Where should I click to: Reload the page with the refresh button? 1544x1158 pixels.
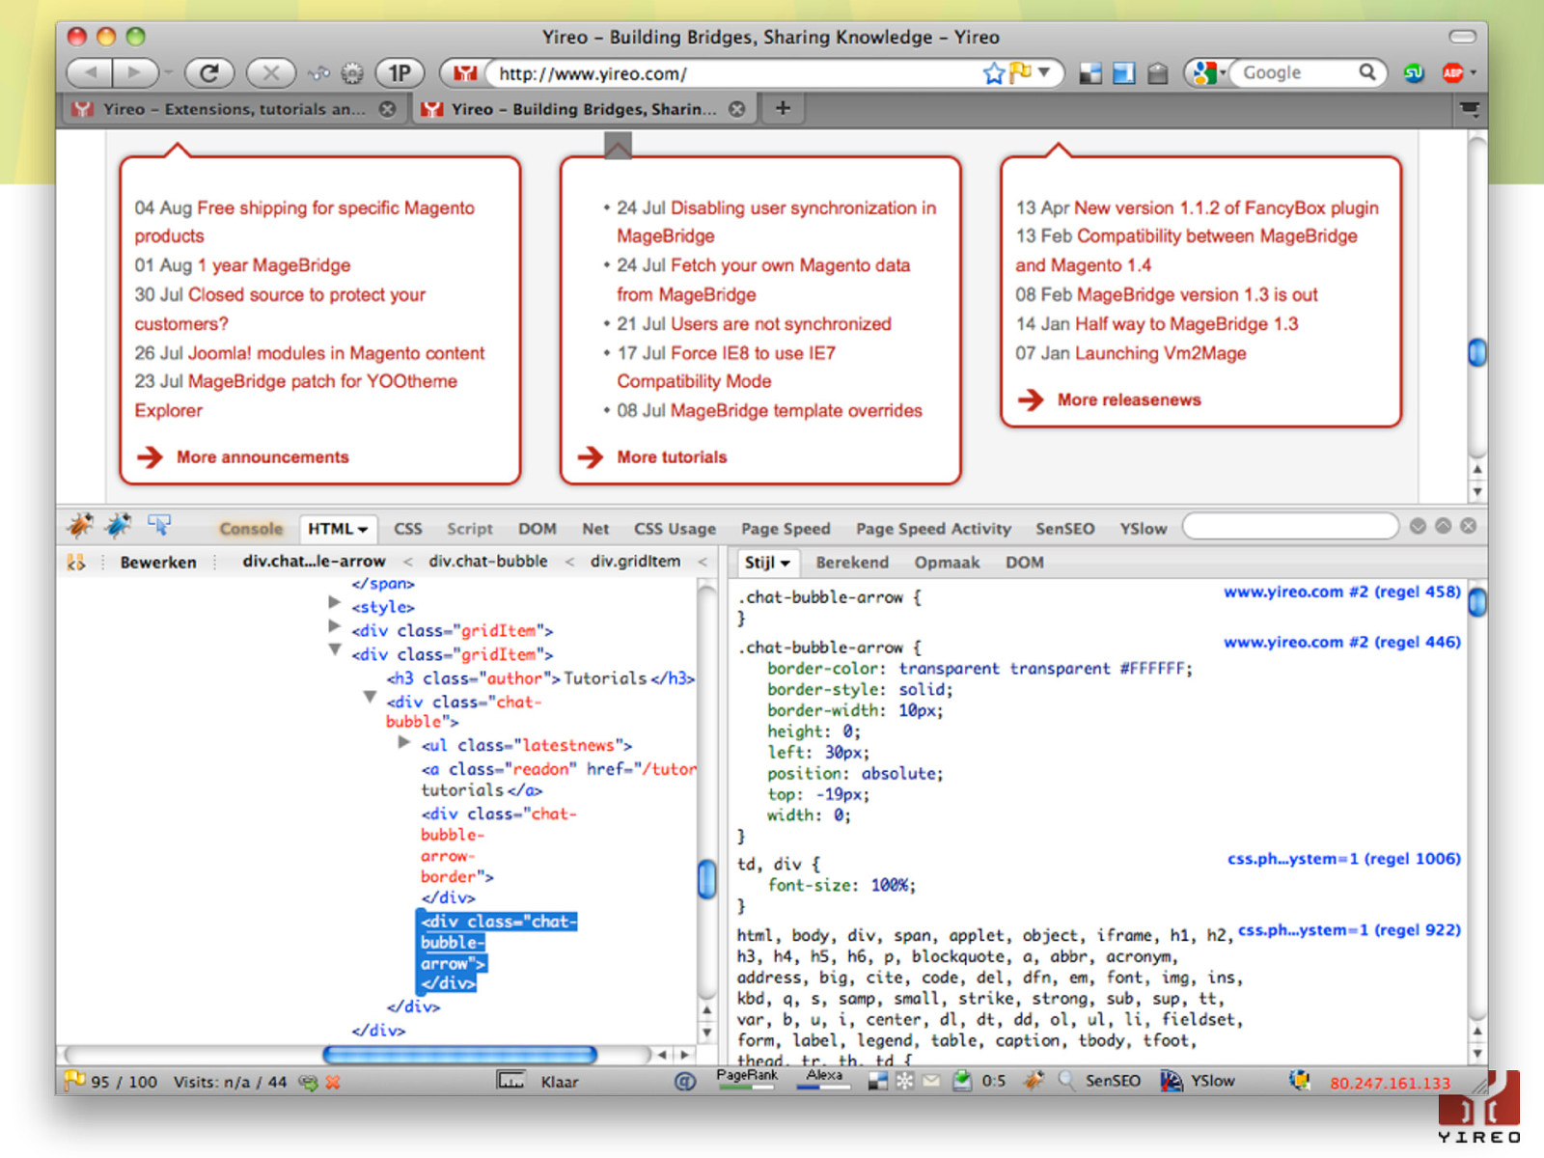209,72
